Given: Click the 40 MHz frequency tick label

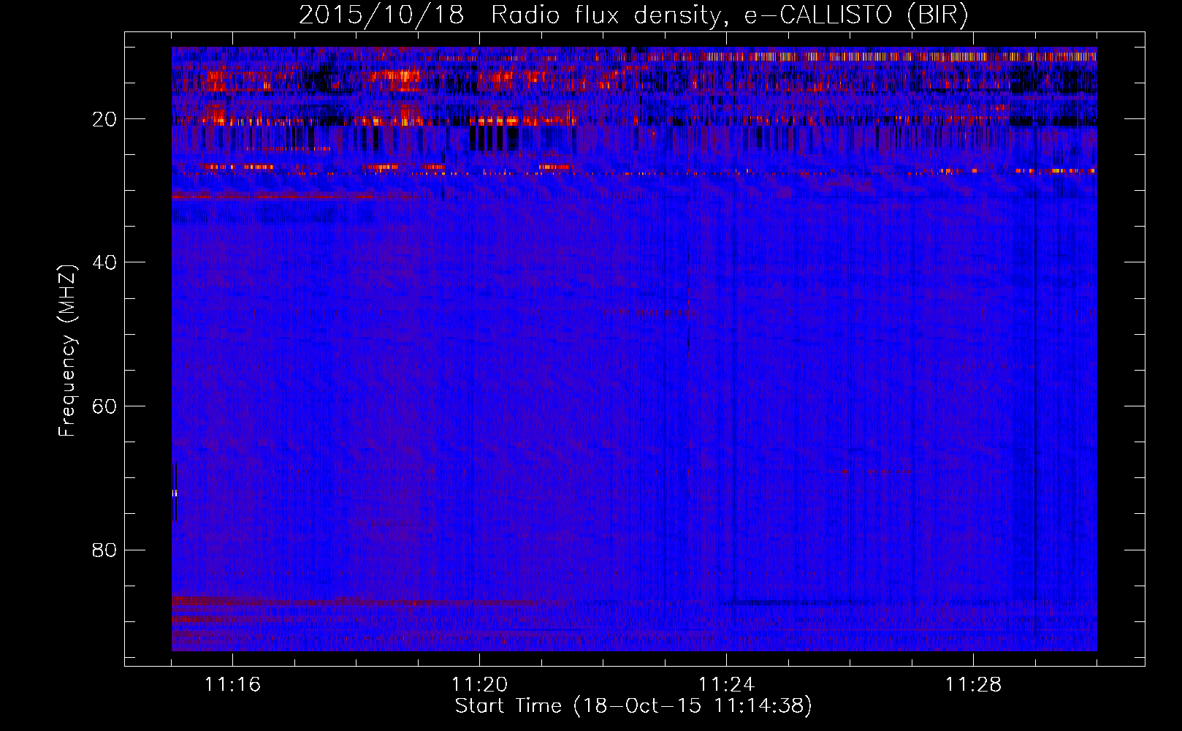Looking at the screenshot, I should [104, 262].
